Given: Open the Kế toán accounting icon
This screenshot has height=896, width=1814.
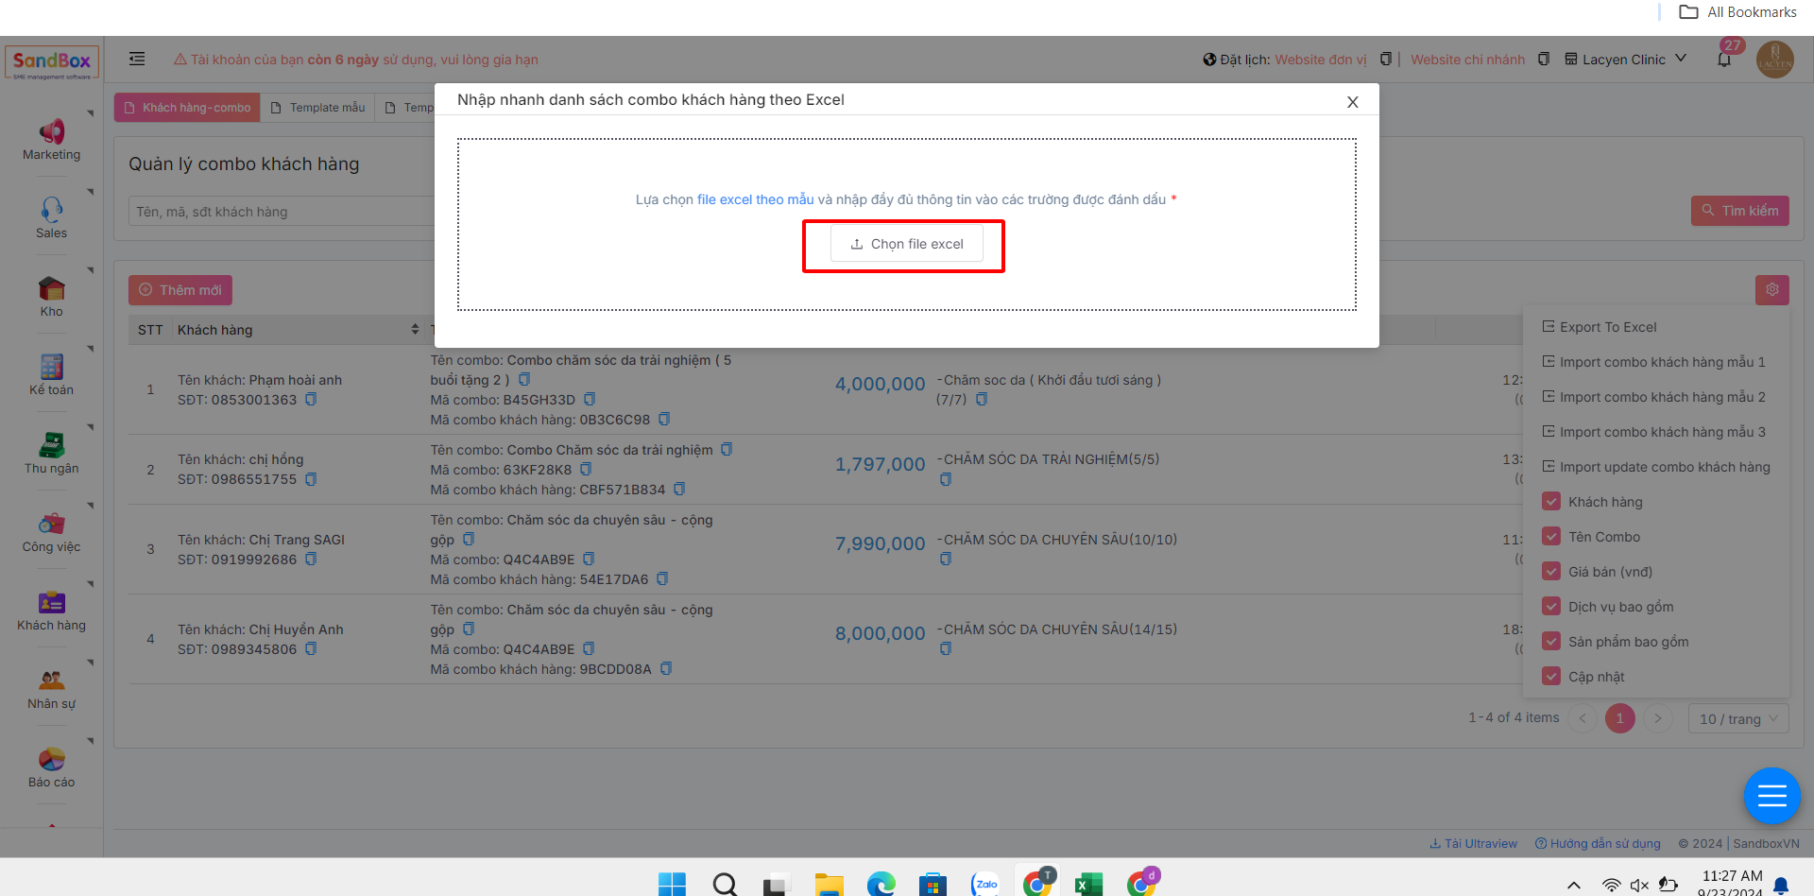Looking at the screenshot, I should pos(51,368).
